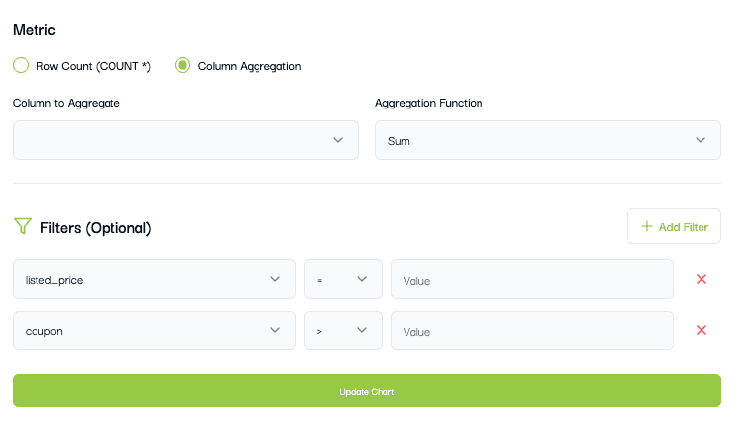The image size is (739, 433).
Task: Open the Aggregation Function Sum dropdown
Action: click(548, 140)
